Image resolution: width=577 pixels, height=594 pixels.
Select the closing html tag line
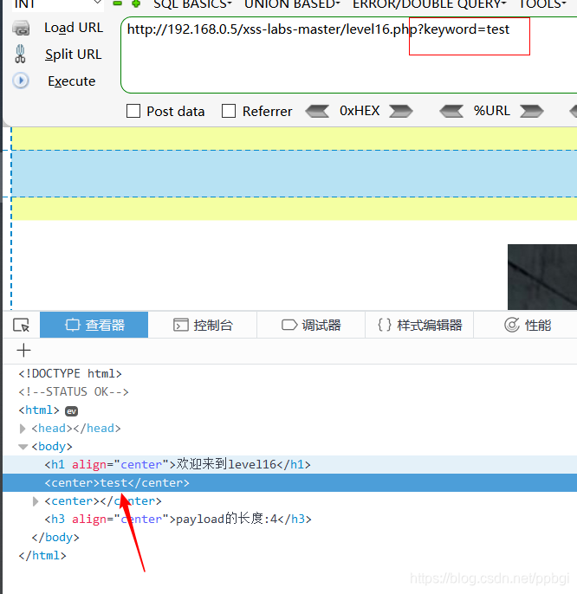42,555
